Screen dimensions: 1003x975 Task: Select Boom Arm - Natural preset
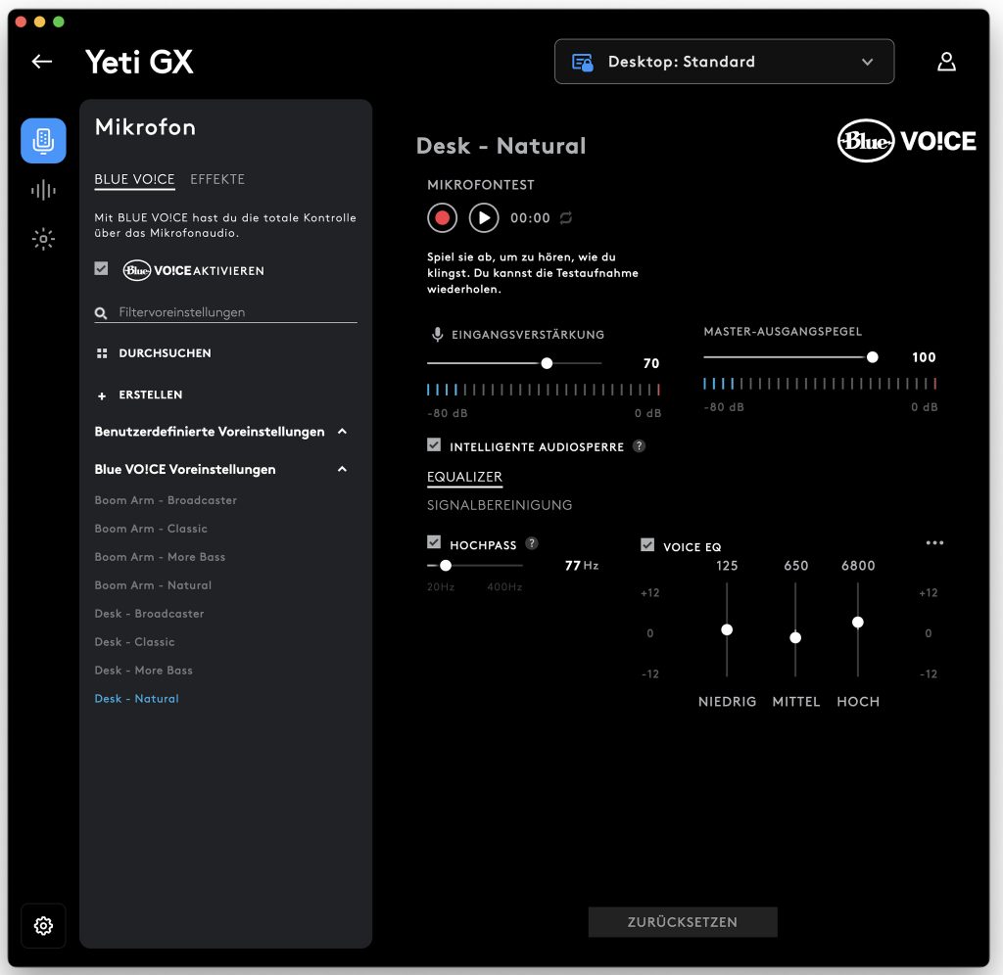click(x=153, y=585)
